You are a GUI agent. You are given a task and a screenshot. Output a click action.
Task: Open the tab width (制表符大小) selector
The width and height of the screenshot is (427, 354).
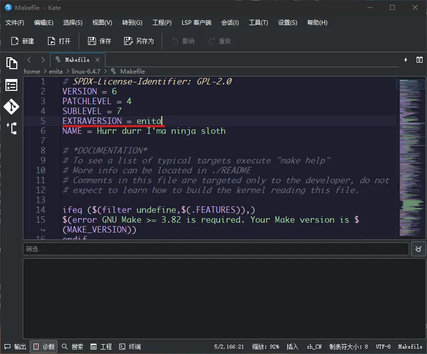[x=348, y=347]
